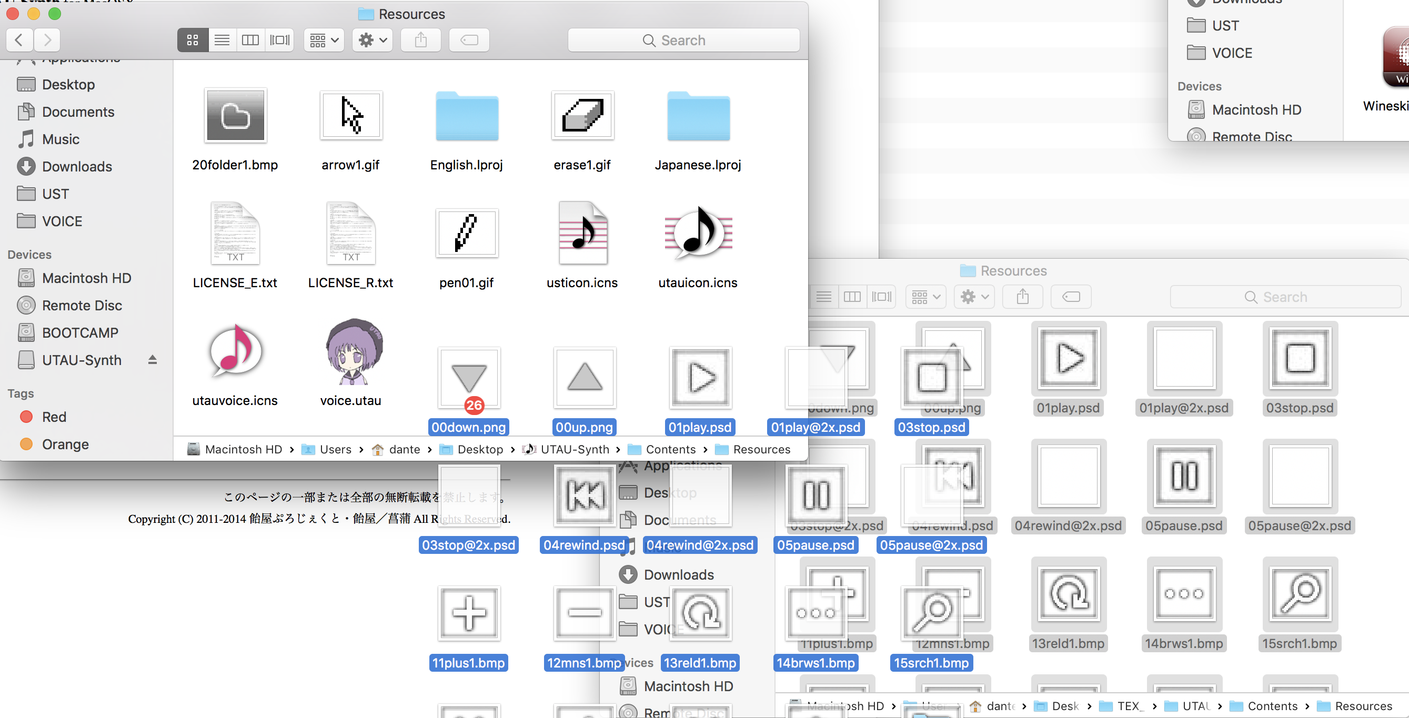Switch to icon view in front Finder
The image size is (1409, 718).
pos(193,40)
